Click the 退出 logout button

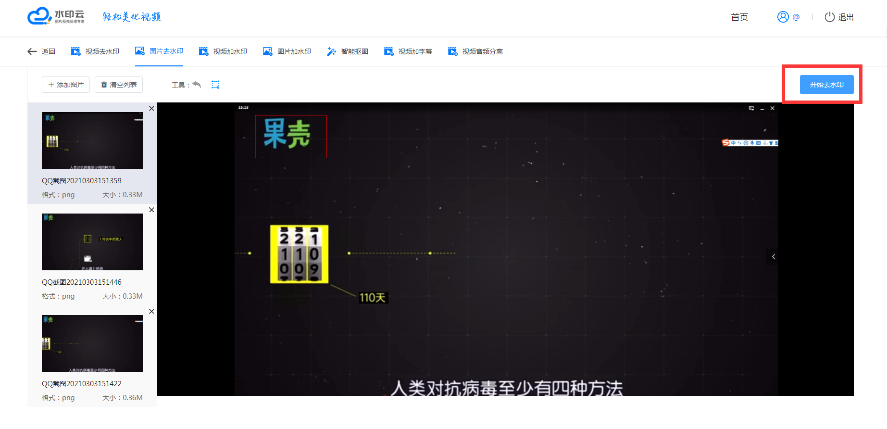click(839, 17)
